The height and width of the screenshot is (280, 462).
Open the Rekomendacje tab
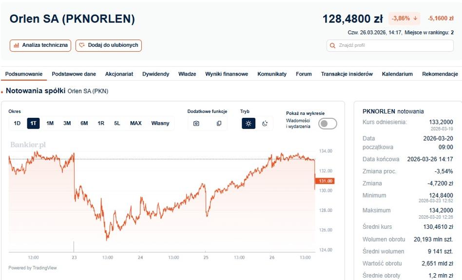[x=440, y=74]
